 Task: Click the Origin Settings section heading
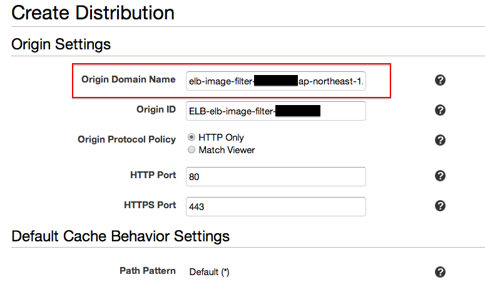[61, 44]
